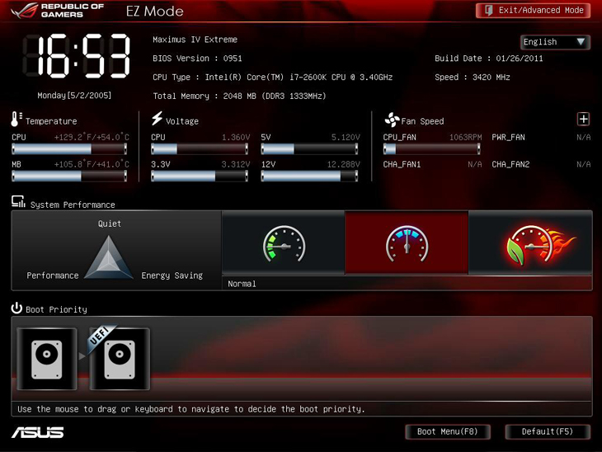Open Boot Menu (F8)
This screenshot has width=602, height=452.
click(447, 431)
